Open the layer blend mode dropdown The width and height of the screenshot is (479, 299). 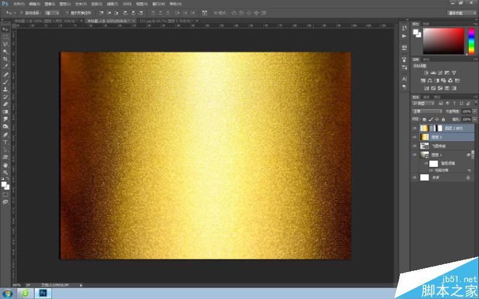click(x=427, y=111)
